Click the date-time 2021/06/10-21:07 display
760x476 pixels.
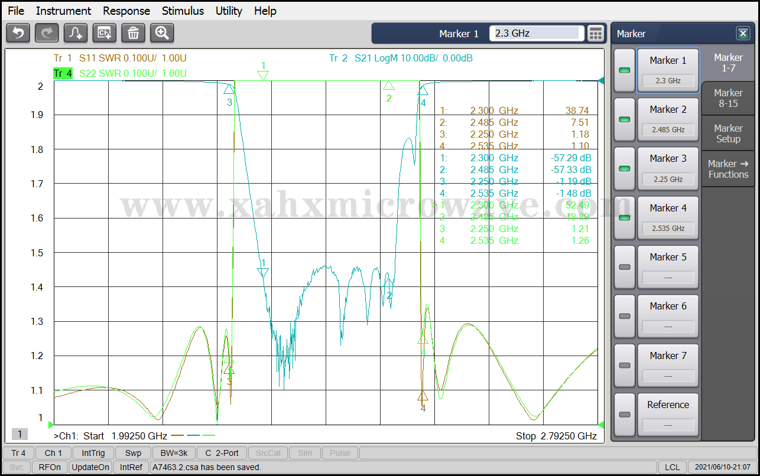click(x=722, y=467)
